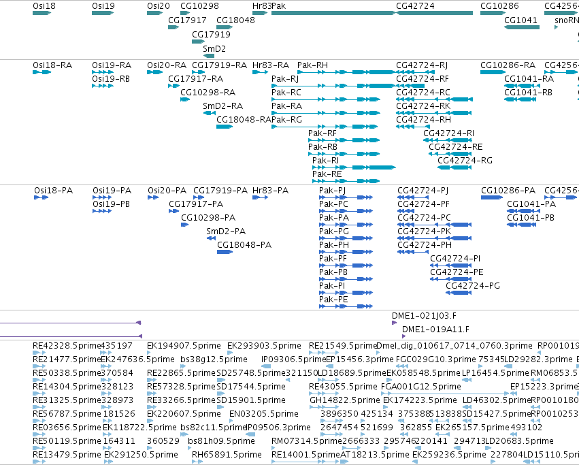Click transcript Pak-RC label
The width and height of the screenshot is (579, 465).
coord(286,93)
